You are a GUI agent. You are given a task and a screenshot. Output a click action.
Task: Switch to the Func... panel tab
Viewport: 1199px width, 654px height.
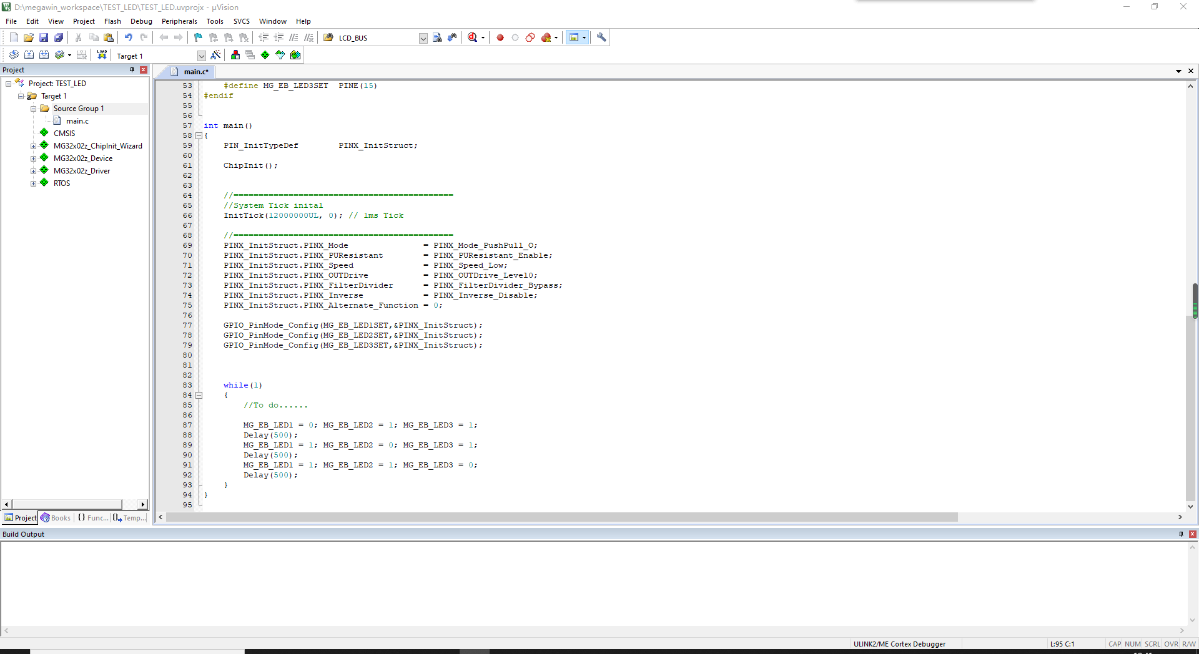93,518
